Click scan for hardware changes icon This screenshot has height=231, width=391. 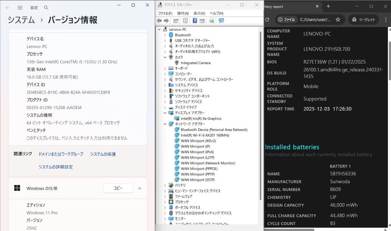click(x=221, y=21)
